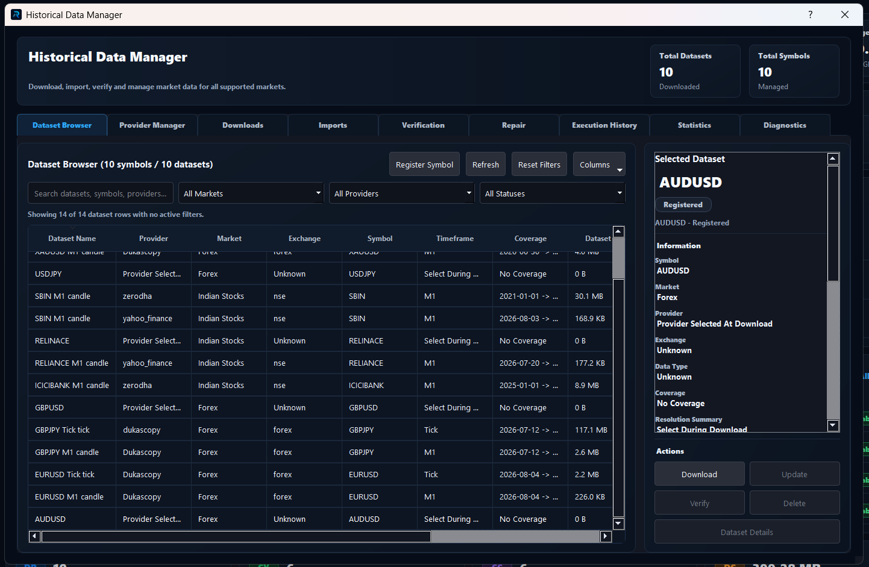Close the Historical Data Manager window
This screenshot has height=567, width=869.
coord(845,14)
